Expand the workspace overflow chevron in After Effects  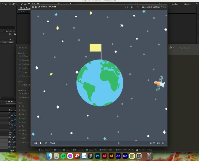coord(197,4)
